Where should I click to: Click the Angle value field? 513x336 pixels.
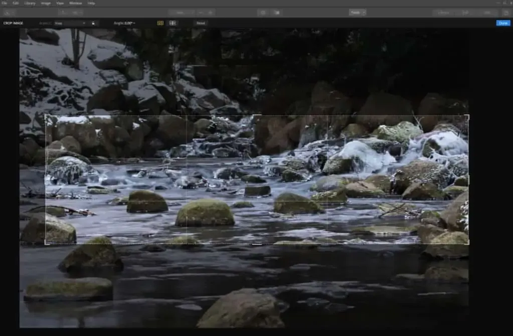[x=129, y=23]
